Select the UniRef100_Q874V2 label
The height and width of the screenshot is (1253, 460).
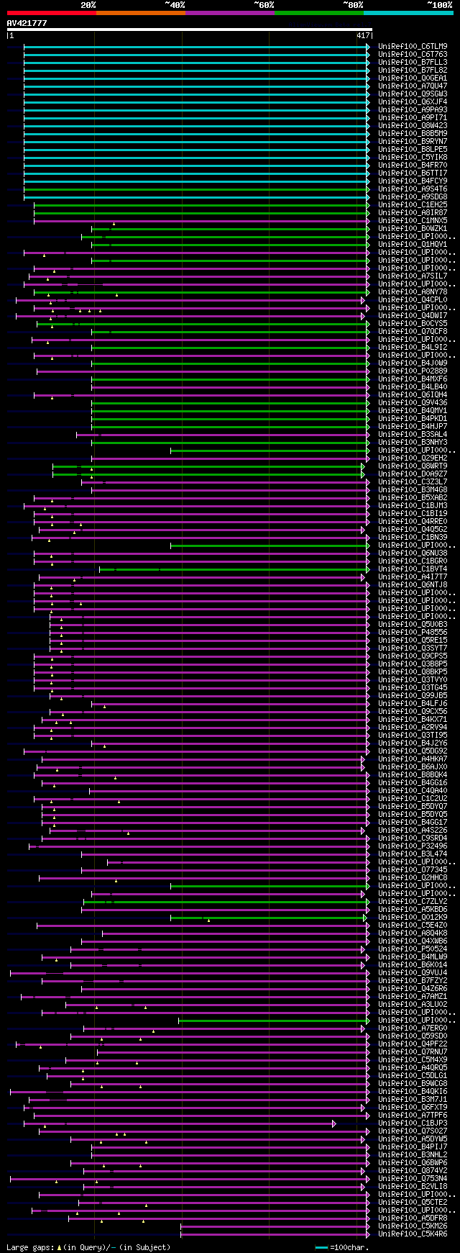pyautogui.click(x=413, y=1171)
